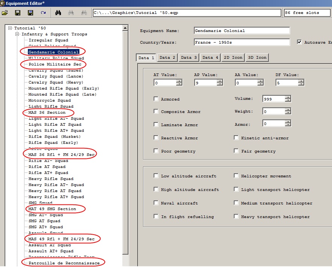Select Light Rifle AT Squad in the tree
Viewport: 332px width, 267px height.
click(x=55, y=124)
